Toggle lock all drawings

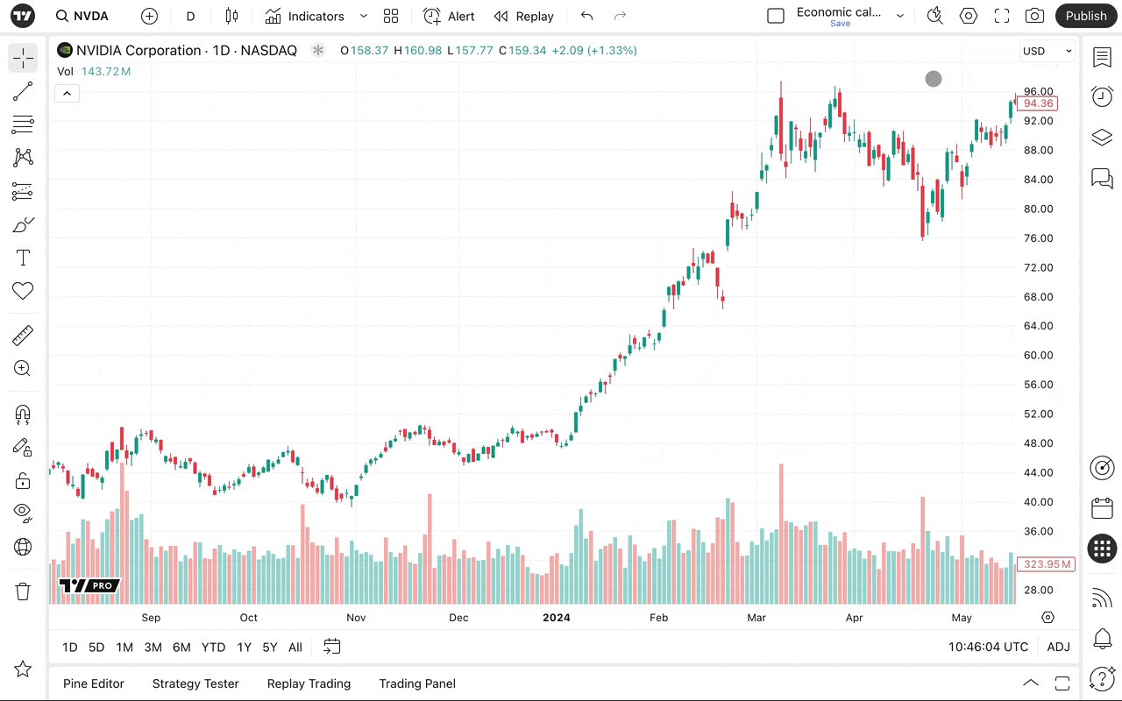click(23, 480)
